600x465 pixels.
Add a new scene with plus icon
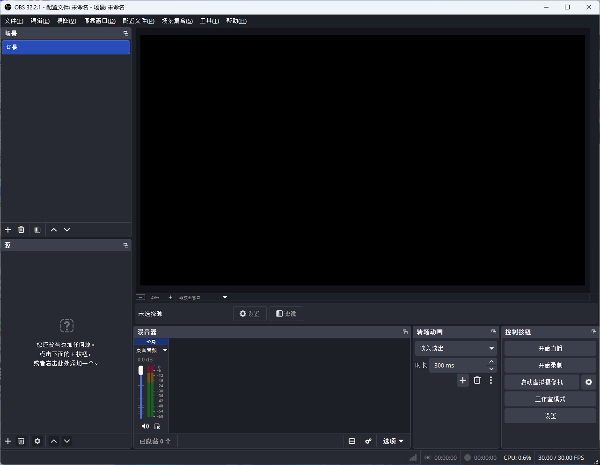8,230
